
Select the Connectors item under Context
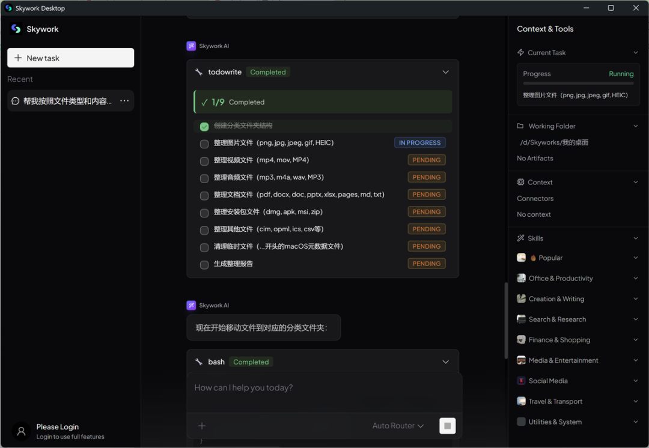pos(535,199)
